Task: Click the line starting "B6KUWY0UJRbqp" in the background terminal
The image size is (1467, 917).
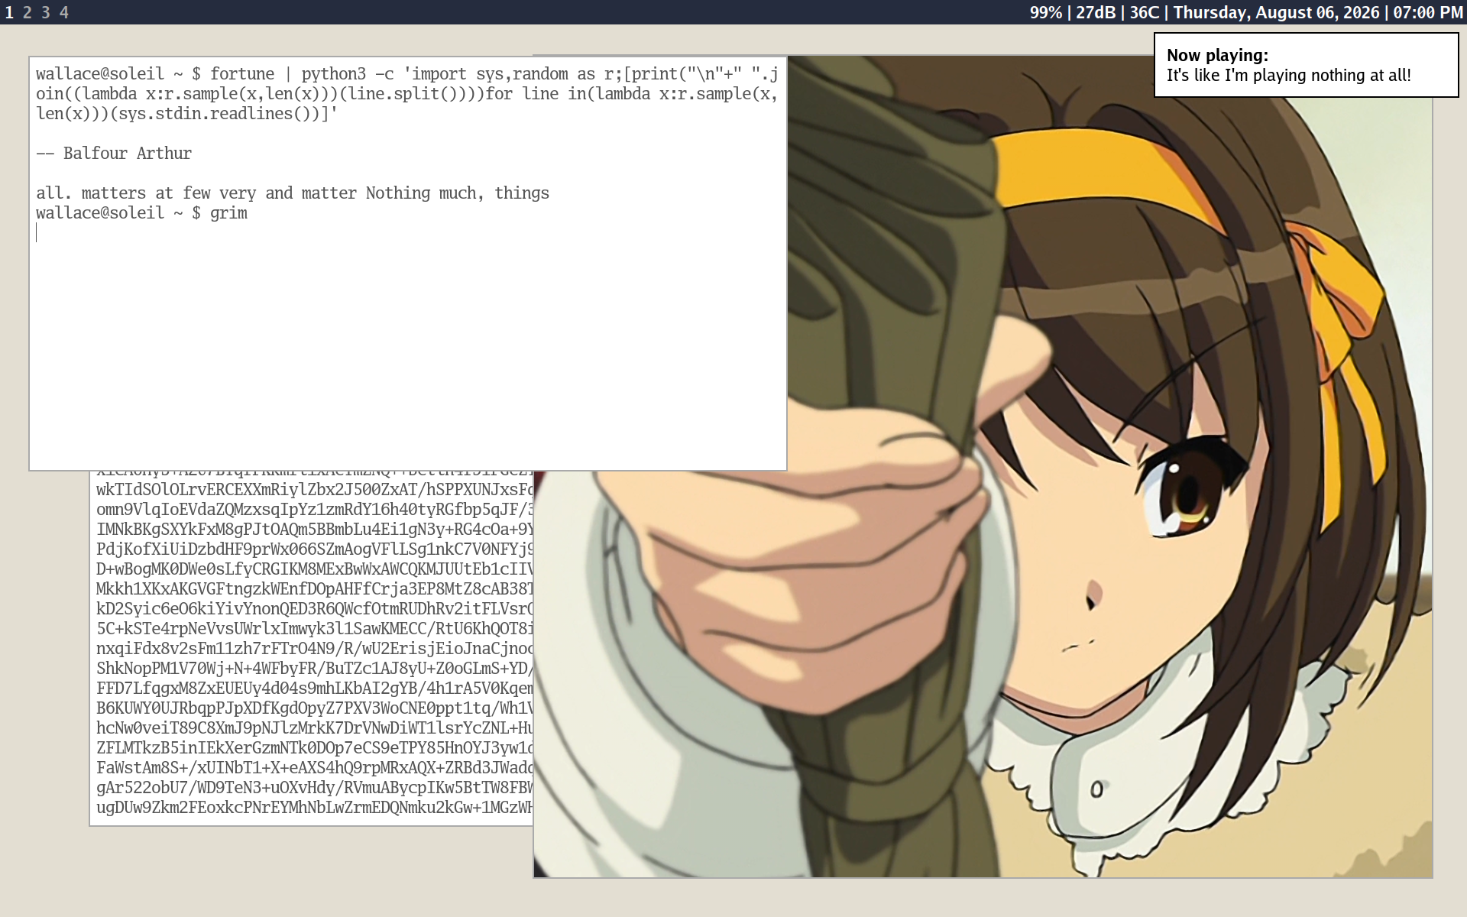Action: (x=315, y=708)
